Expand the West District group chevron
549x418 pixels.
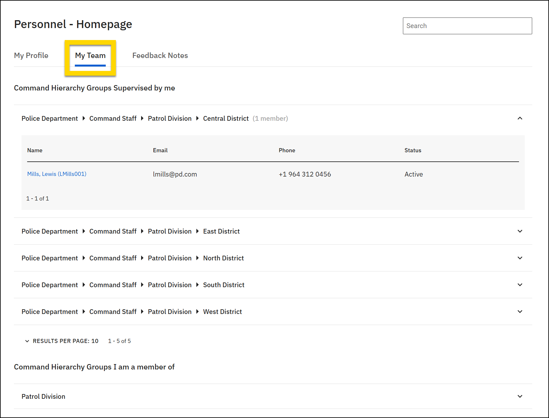click(x=520, y=311)
